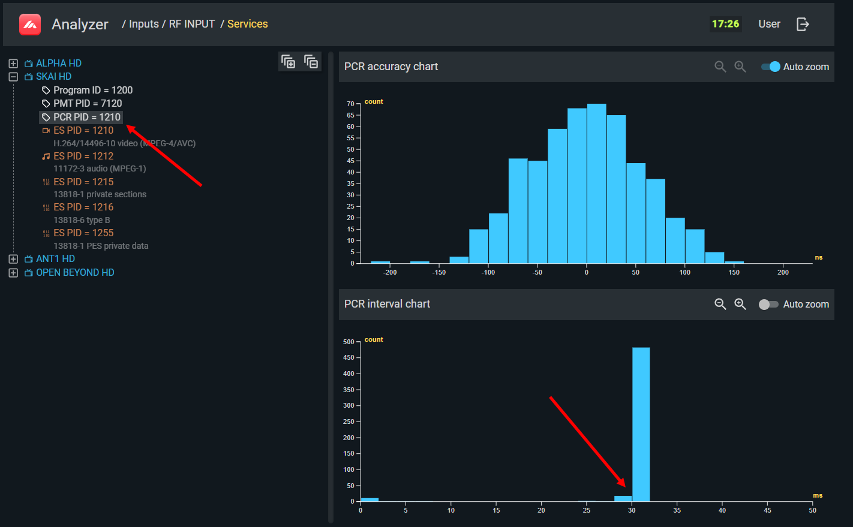Zoom out on PCR accuracy chart
This screenshot has width=853, height=527.
(x=720, y=67)
